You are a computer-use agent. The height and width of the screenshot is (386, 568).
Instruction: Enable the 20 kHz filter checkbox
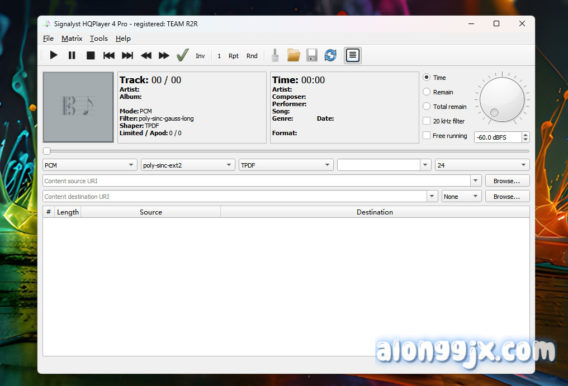(427, 121)
